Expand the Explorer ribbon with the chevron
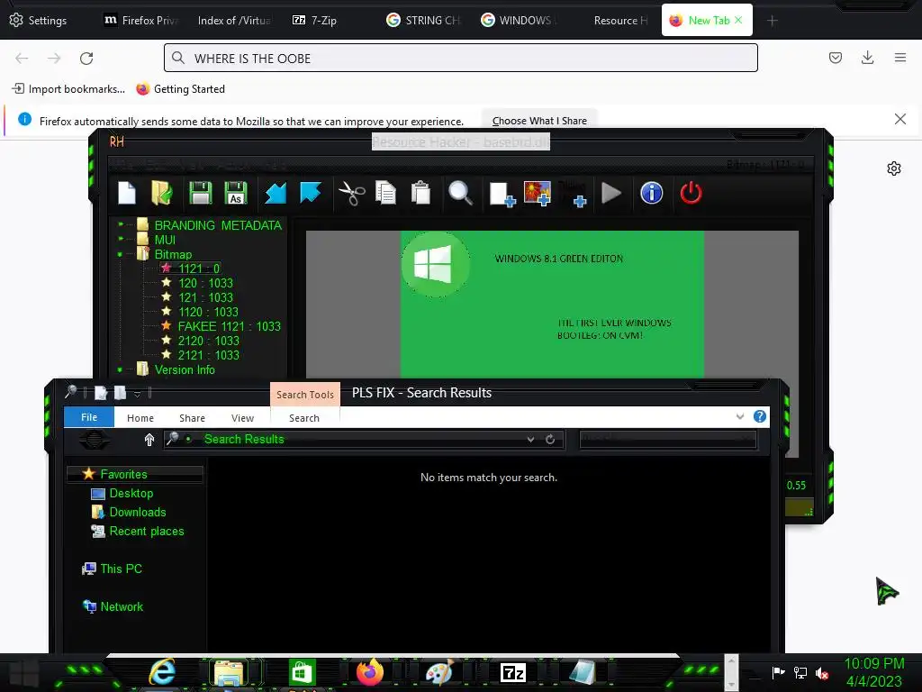This screenshot has width=922, height=692. (x=740, y=416)
